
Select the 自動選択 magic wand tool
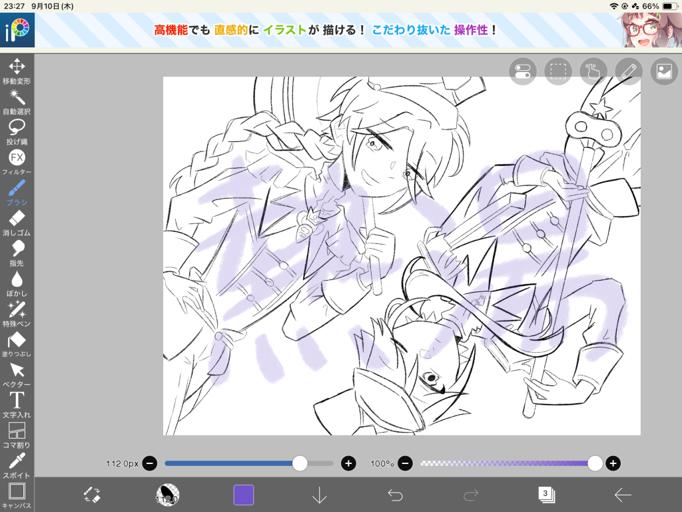click(17, 102)
